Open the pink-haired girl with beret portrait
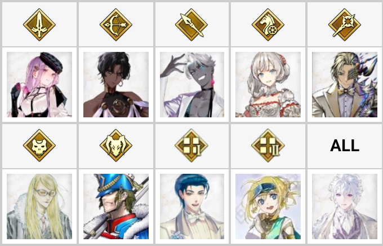This screenshot has width=383, height=246. click(39, 85)
